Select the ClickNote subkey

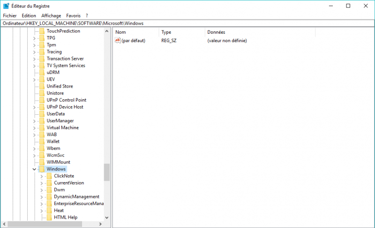(x=64, y=176)
